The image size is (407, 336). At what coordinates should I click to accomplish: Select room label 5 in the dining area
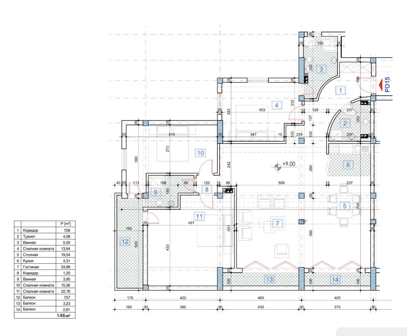tap(344, 206)
